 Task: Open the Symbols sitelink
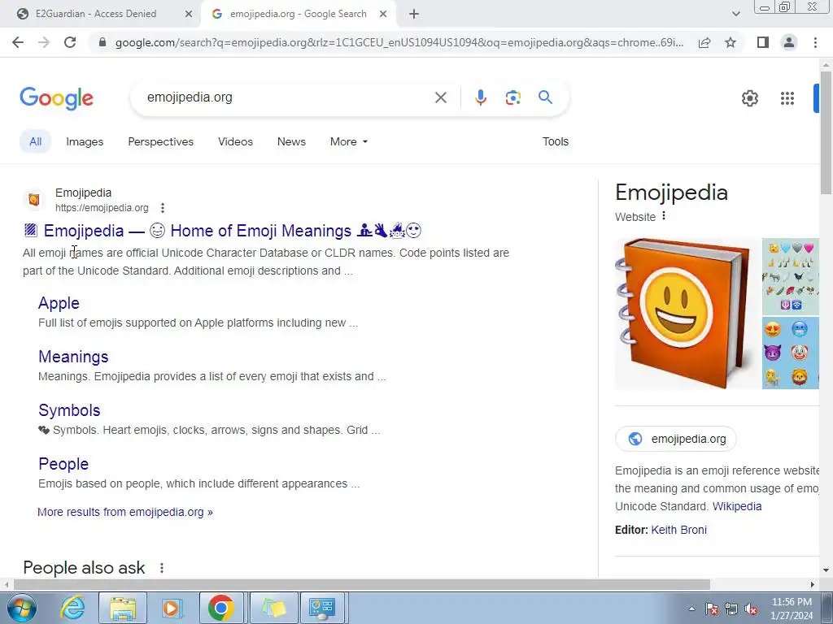(x=69, y=410)
